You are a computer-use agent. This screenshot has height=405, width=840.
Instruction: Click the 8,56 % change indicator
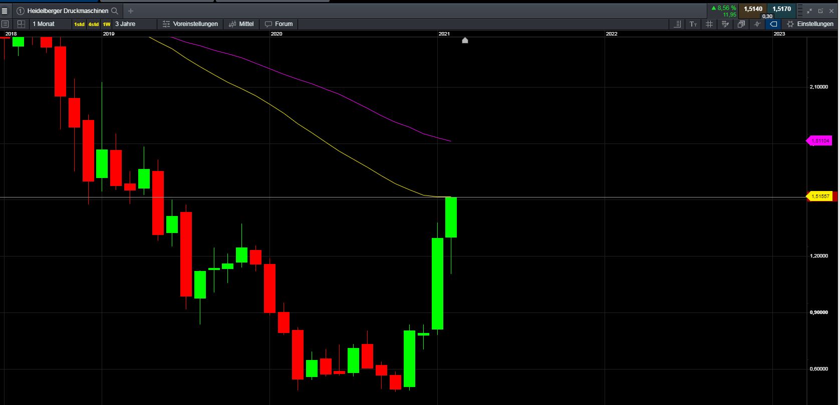tap(724, 8)
